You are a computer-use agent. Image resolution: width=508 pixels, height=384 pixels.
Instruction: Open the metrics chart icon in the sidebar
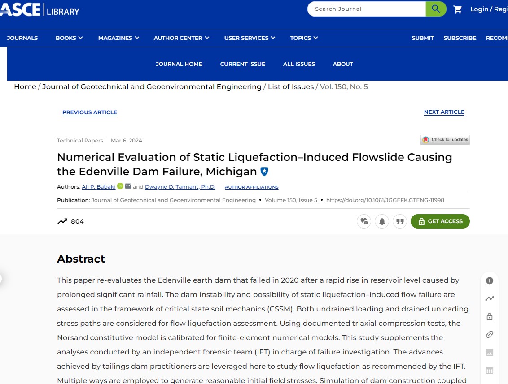pyautogui.click(x=490, y=298)
